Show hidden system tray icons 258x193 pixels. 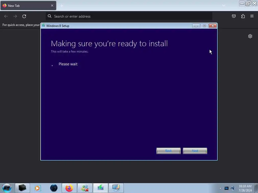pyautogui.click(x=220, y=188)
